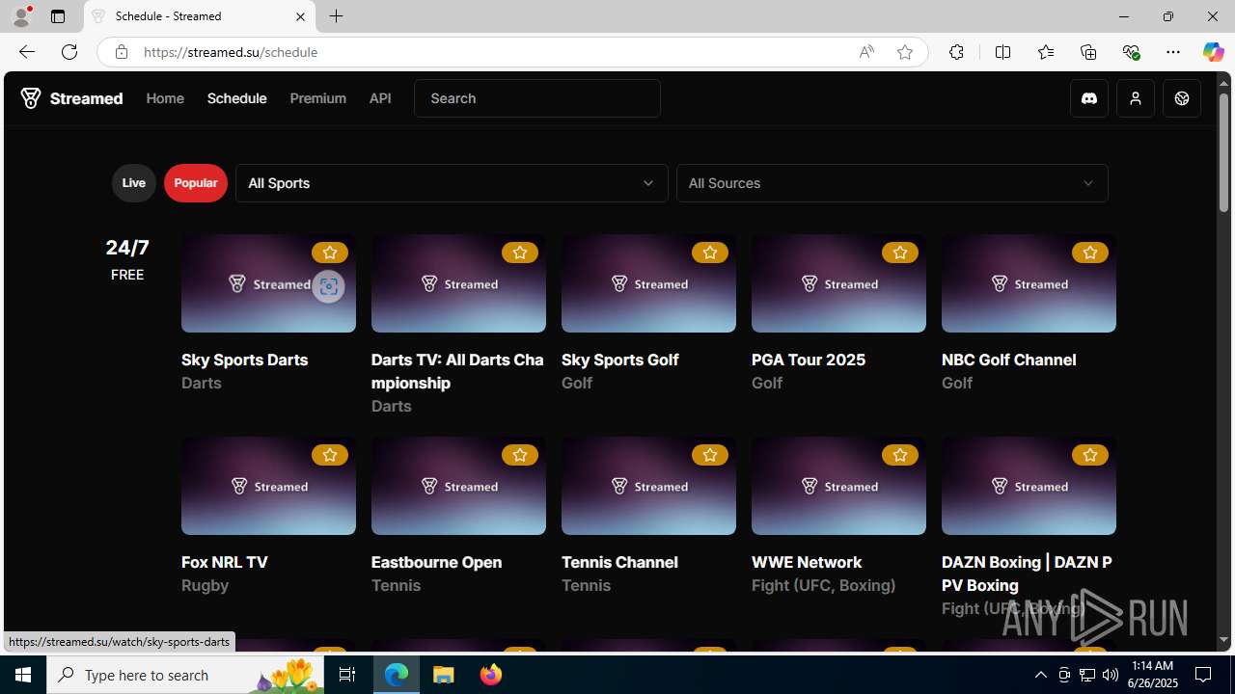Click the NBC Golf Channel thumbnail

1029,283
